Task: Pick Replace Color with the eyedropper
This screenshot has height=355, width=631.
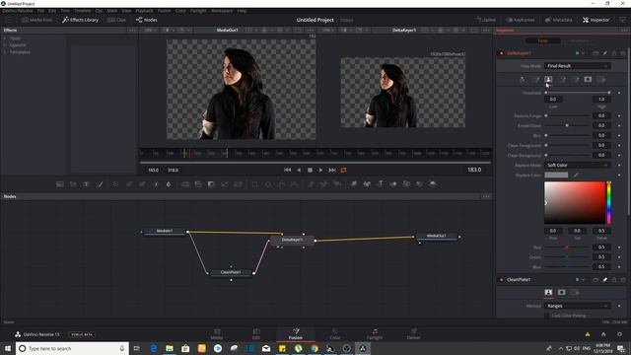Action: coord(576,176)
